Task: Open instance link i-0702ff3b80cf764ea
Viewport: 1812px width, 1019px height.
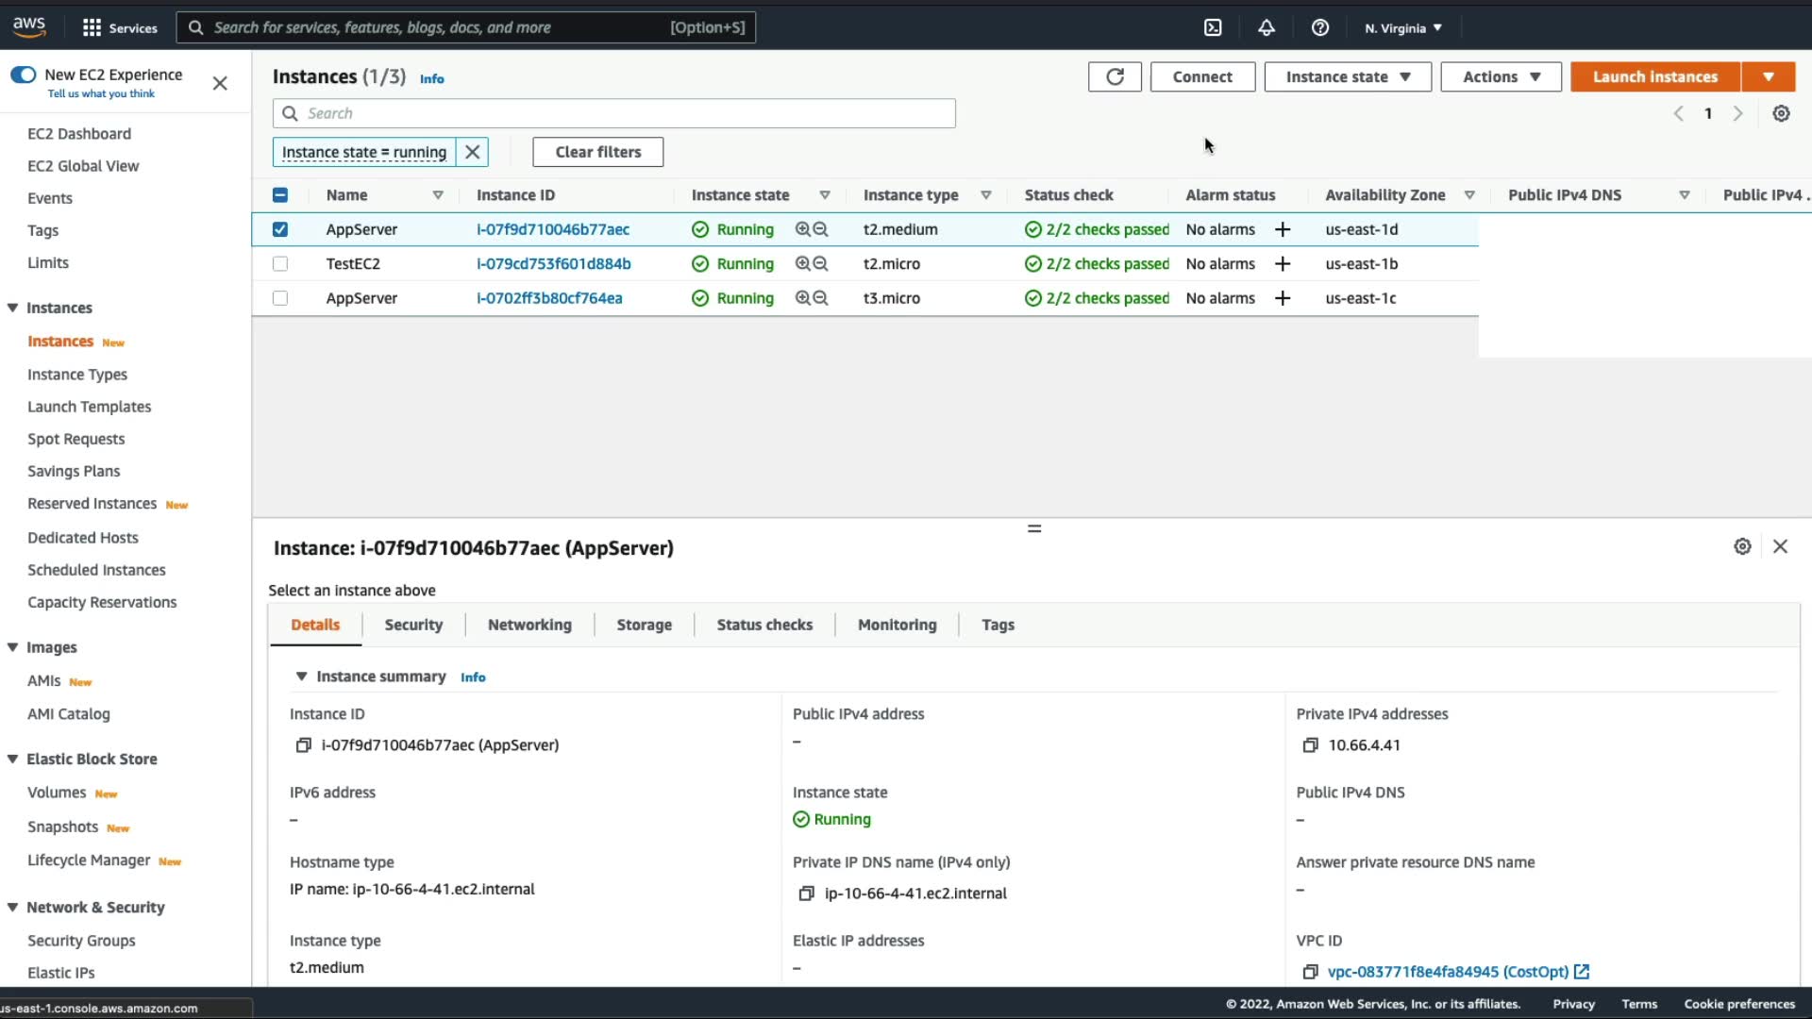Action: pos(549,298)
